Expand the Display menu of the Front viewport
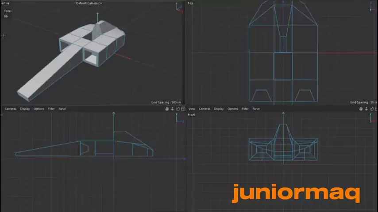 pos(219,109)
